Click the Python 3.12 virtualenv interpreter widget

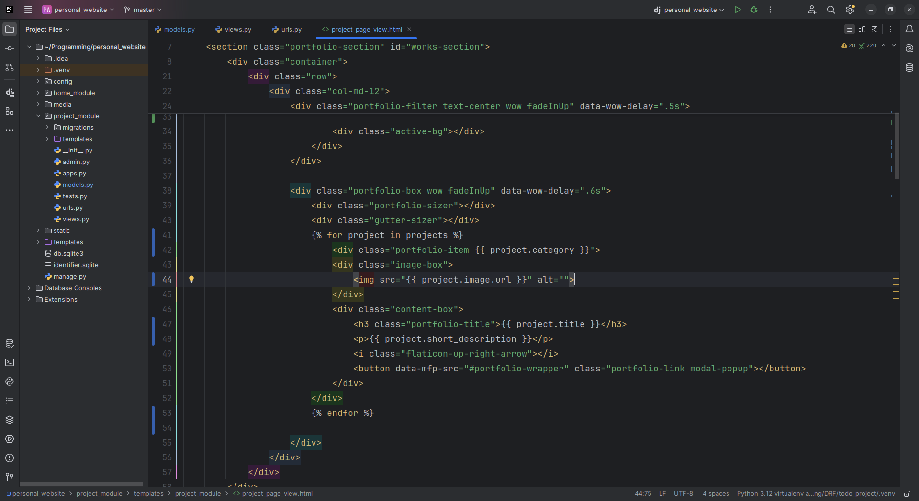click(816, 494)
